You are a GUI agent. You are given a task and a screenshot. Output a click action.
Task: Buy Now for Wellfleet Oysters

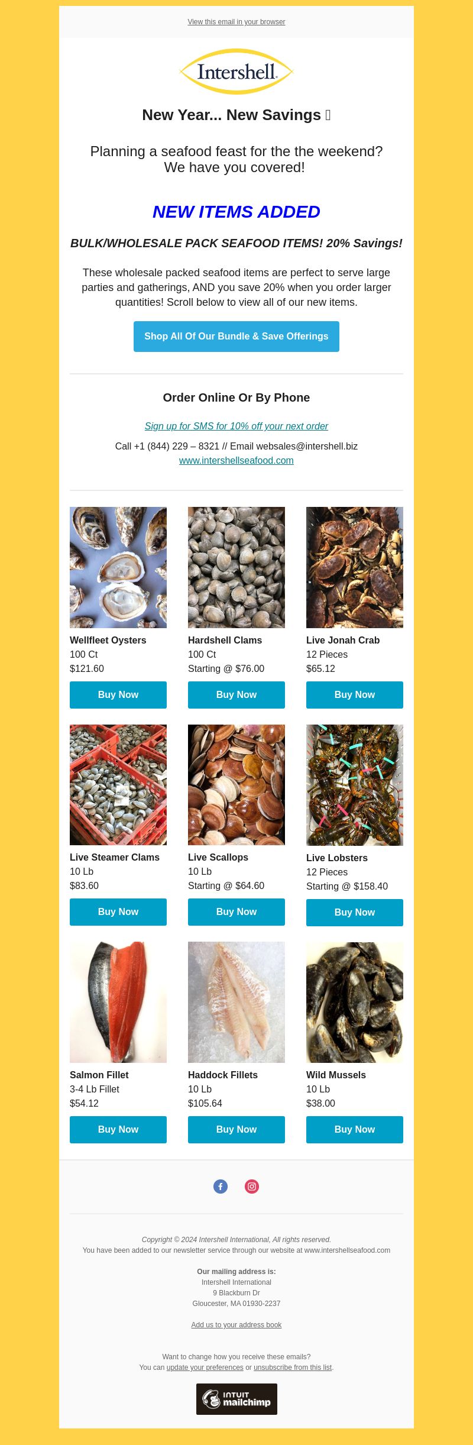(118, 695)
